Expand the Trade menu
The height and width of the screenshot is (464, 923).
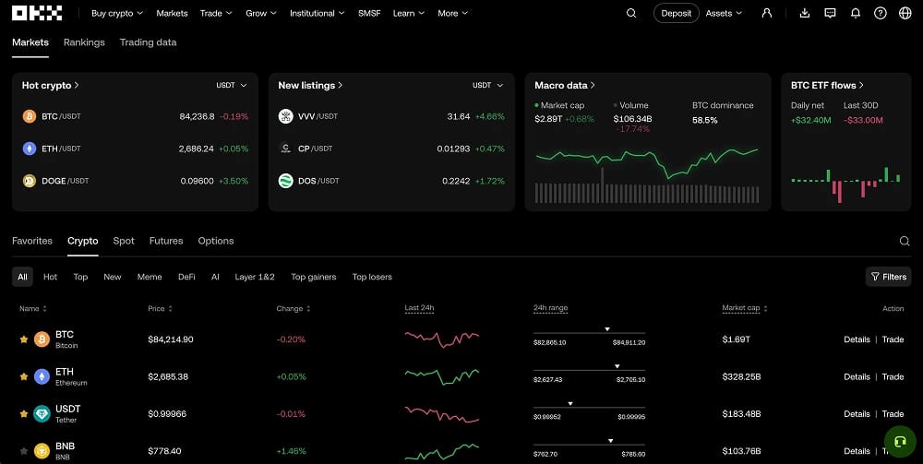click(216, 13)
